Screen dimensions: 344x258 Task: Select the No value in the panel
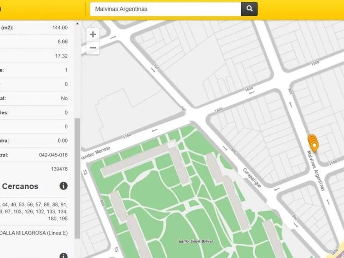pyautogui.click(x=64, y=98)
